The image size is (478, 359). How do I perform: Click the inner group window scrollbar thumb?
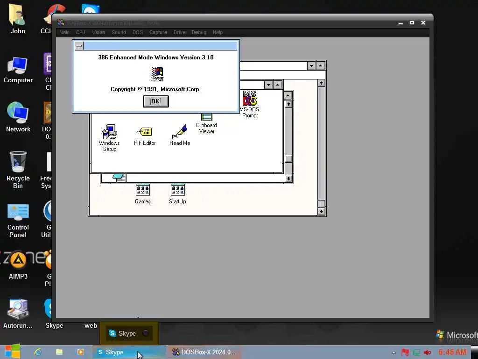point(288,158)
